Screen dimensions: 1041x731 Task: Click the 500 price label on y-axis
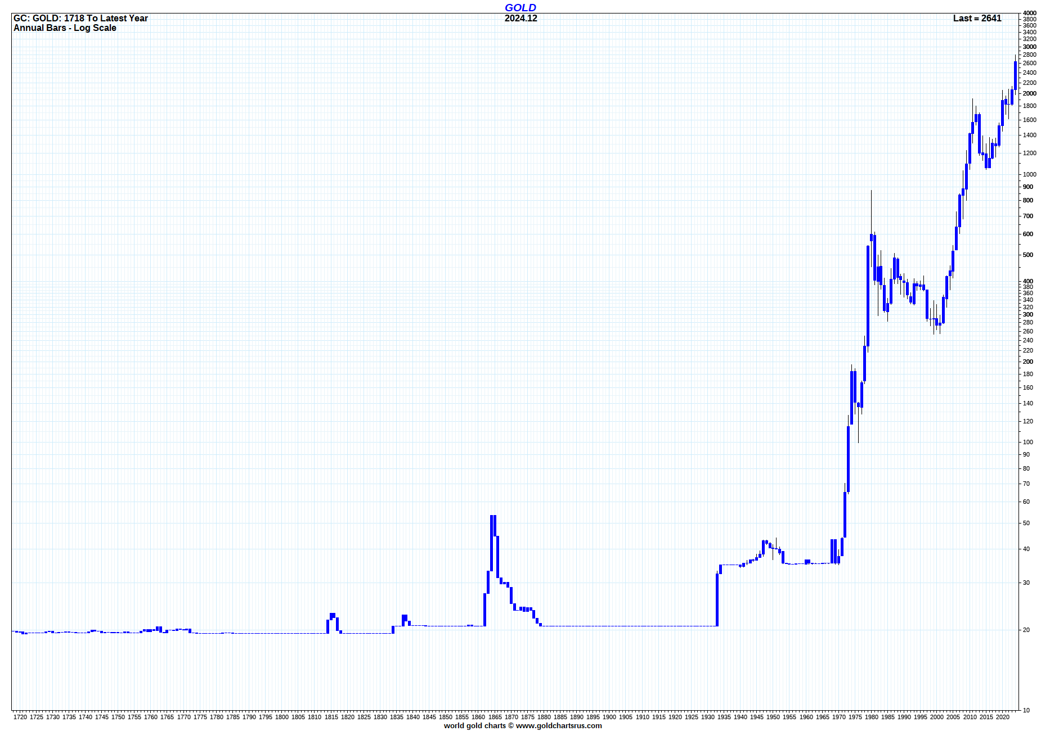click(x=1028, y=255)
